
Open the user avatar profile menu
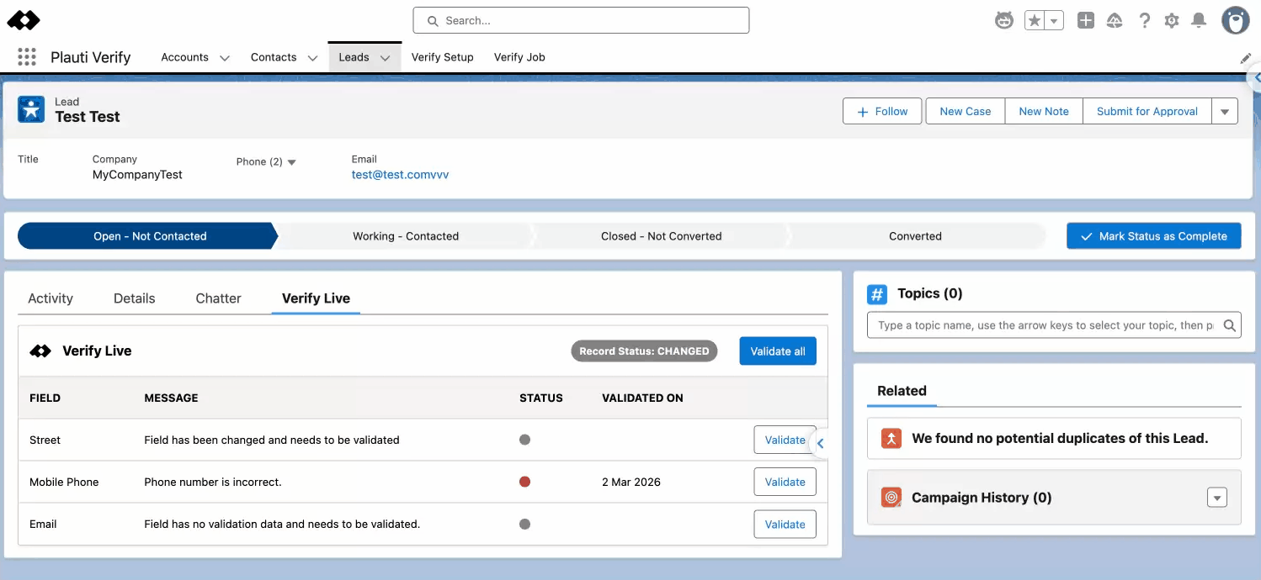pyautogui.click(x=1235, y=21)
